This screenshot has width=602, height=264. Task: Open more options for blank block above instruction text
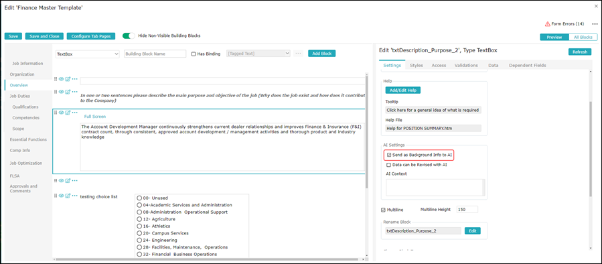75,79
